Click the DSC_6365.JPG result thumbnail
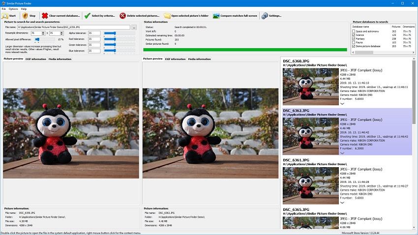Viewport: 418px width, 235px height. pyautogui.click(x=311, y=223)
